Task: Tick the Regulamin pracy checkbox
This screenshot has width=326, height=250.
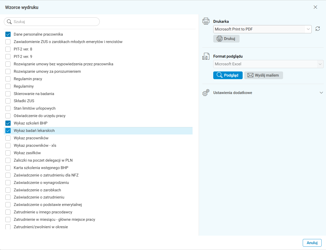Action: pos(8,79)
